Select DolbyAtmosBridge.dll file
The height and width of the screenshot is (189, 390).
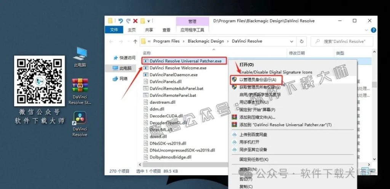170,157
